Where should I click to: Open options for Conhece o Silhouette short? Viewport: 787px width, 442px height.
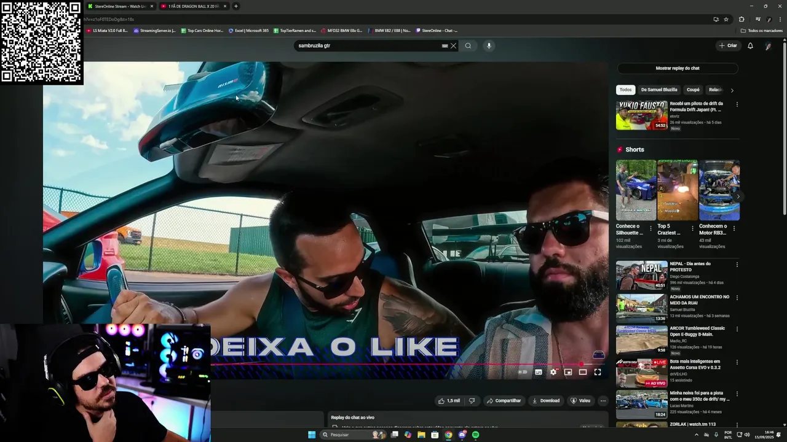pos(651,228)
